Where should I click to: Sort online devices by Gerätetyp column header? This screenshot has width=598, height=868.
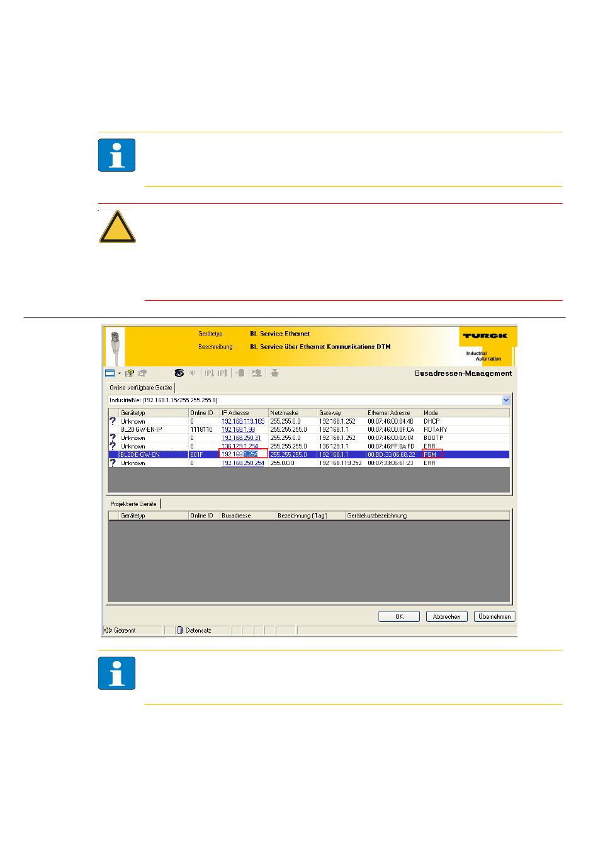154,413
